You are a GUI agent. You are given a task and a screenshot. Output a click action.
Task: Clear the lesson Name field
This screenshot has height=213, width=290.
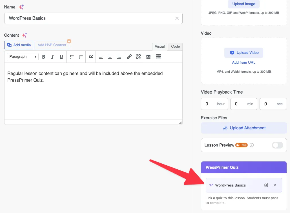[177, 18]
